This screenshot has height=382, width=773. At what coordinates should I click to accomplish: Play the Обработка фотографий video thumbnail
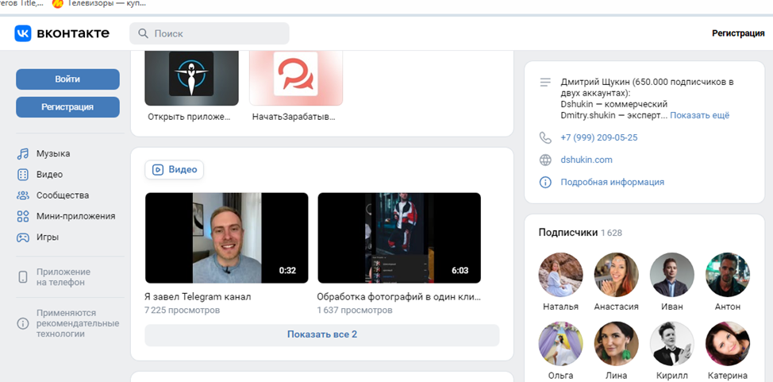pos(399,238)
